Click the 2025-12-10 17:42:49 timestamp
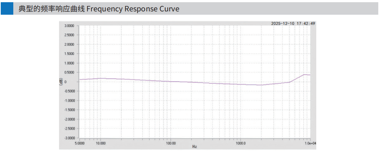379x153 pixels. tap(293, 24)
